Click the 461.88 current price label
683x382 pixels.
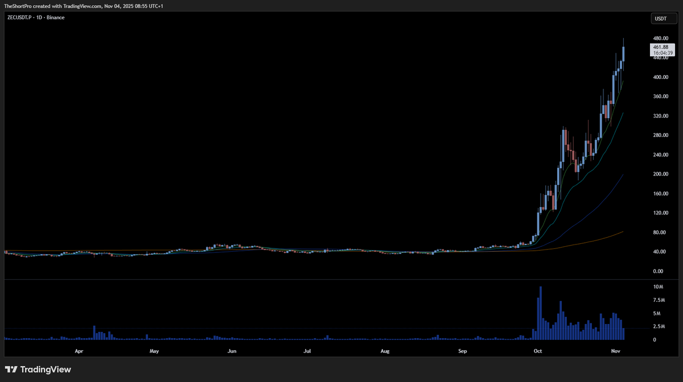click(x=660, y=47)
